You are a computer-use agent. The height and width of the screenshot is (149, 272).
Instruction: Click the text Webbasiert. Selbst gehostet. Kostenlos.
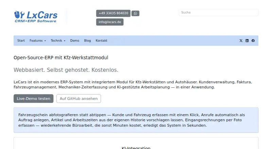tap(66, 70)
